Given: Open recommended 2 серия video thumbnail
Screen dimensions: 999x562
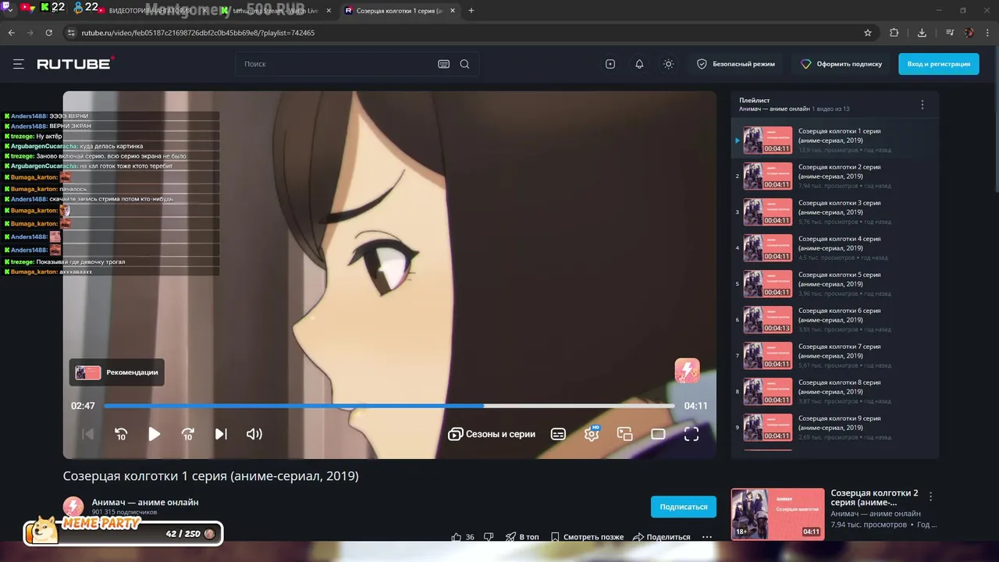Looking at the screenshot, I should click(777, 514).
